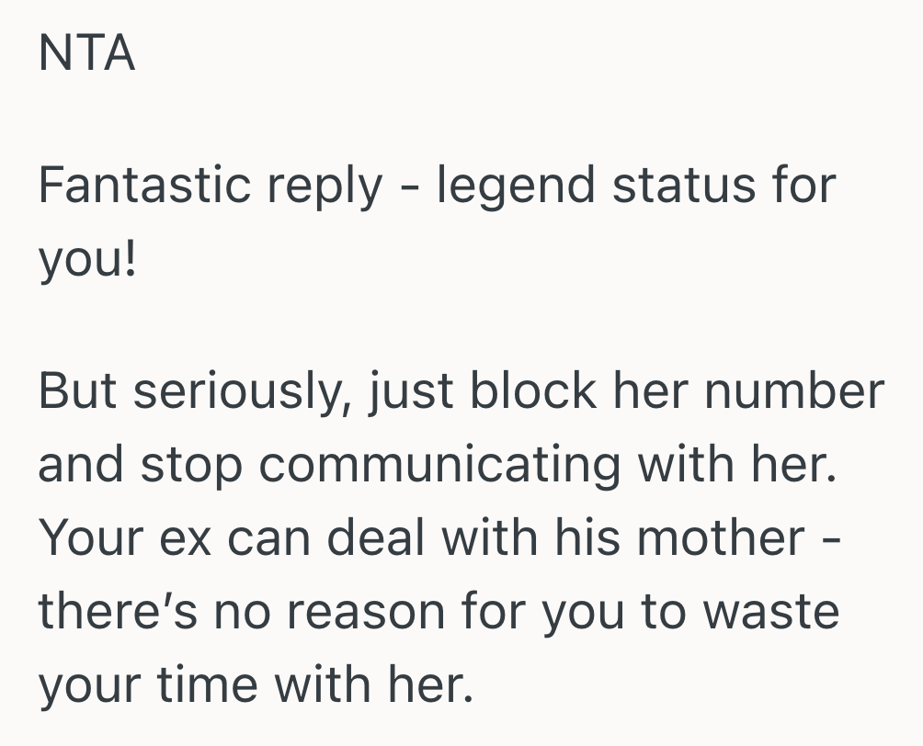Click the word "block"
Image resolution: width=923 pixels, height=746 pixels.
click(533, 391)
